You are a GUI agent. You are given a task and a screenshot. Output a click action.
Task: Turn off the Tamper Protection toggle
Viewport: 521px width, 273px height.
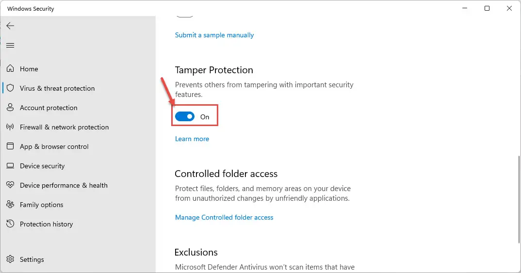tap(185, 116)
